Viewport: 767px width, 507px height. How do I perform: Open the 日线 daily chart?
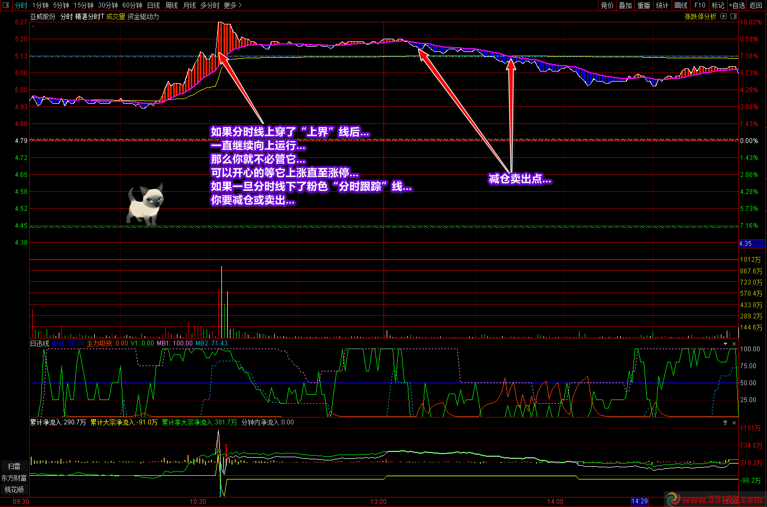154,5
